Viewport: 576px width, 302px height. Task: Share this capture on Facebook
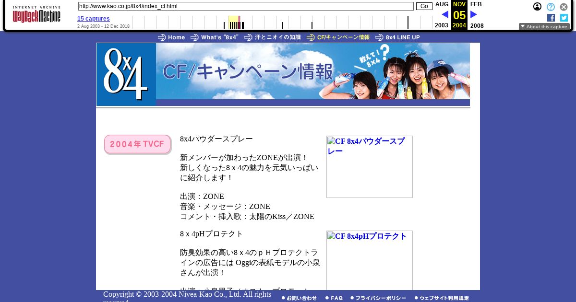pyautogui.click(x=551, y=18)
